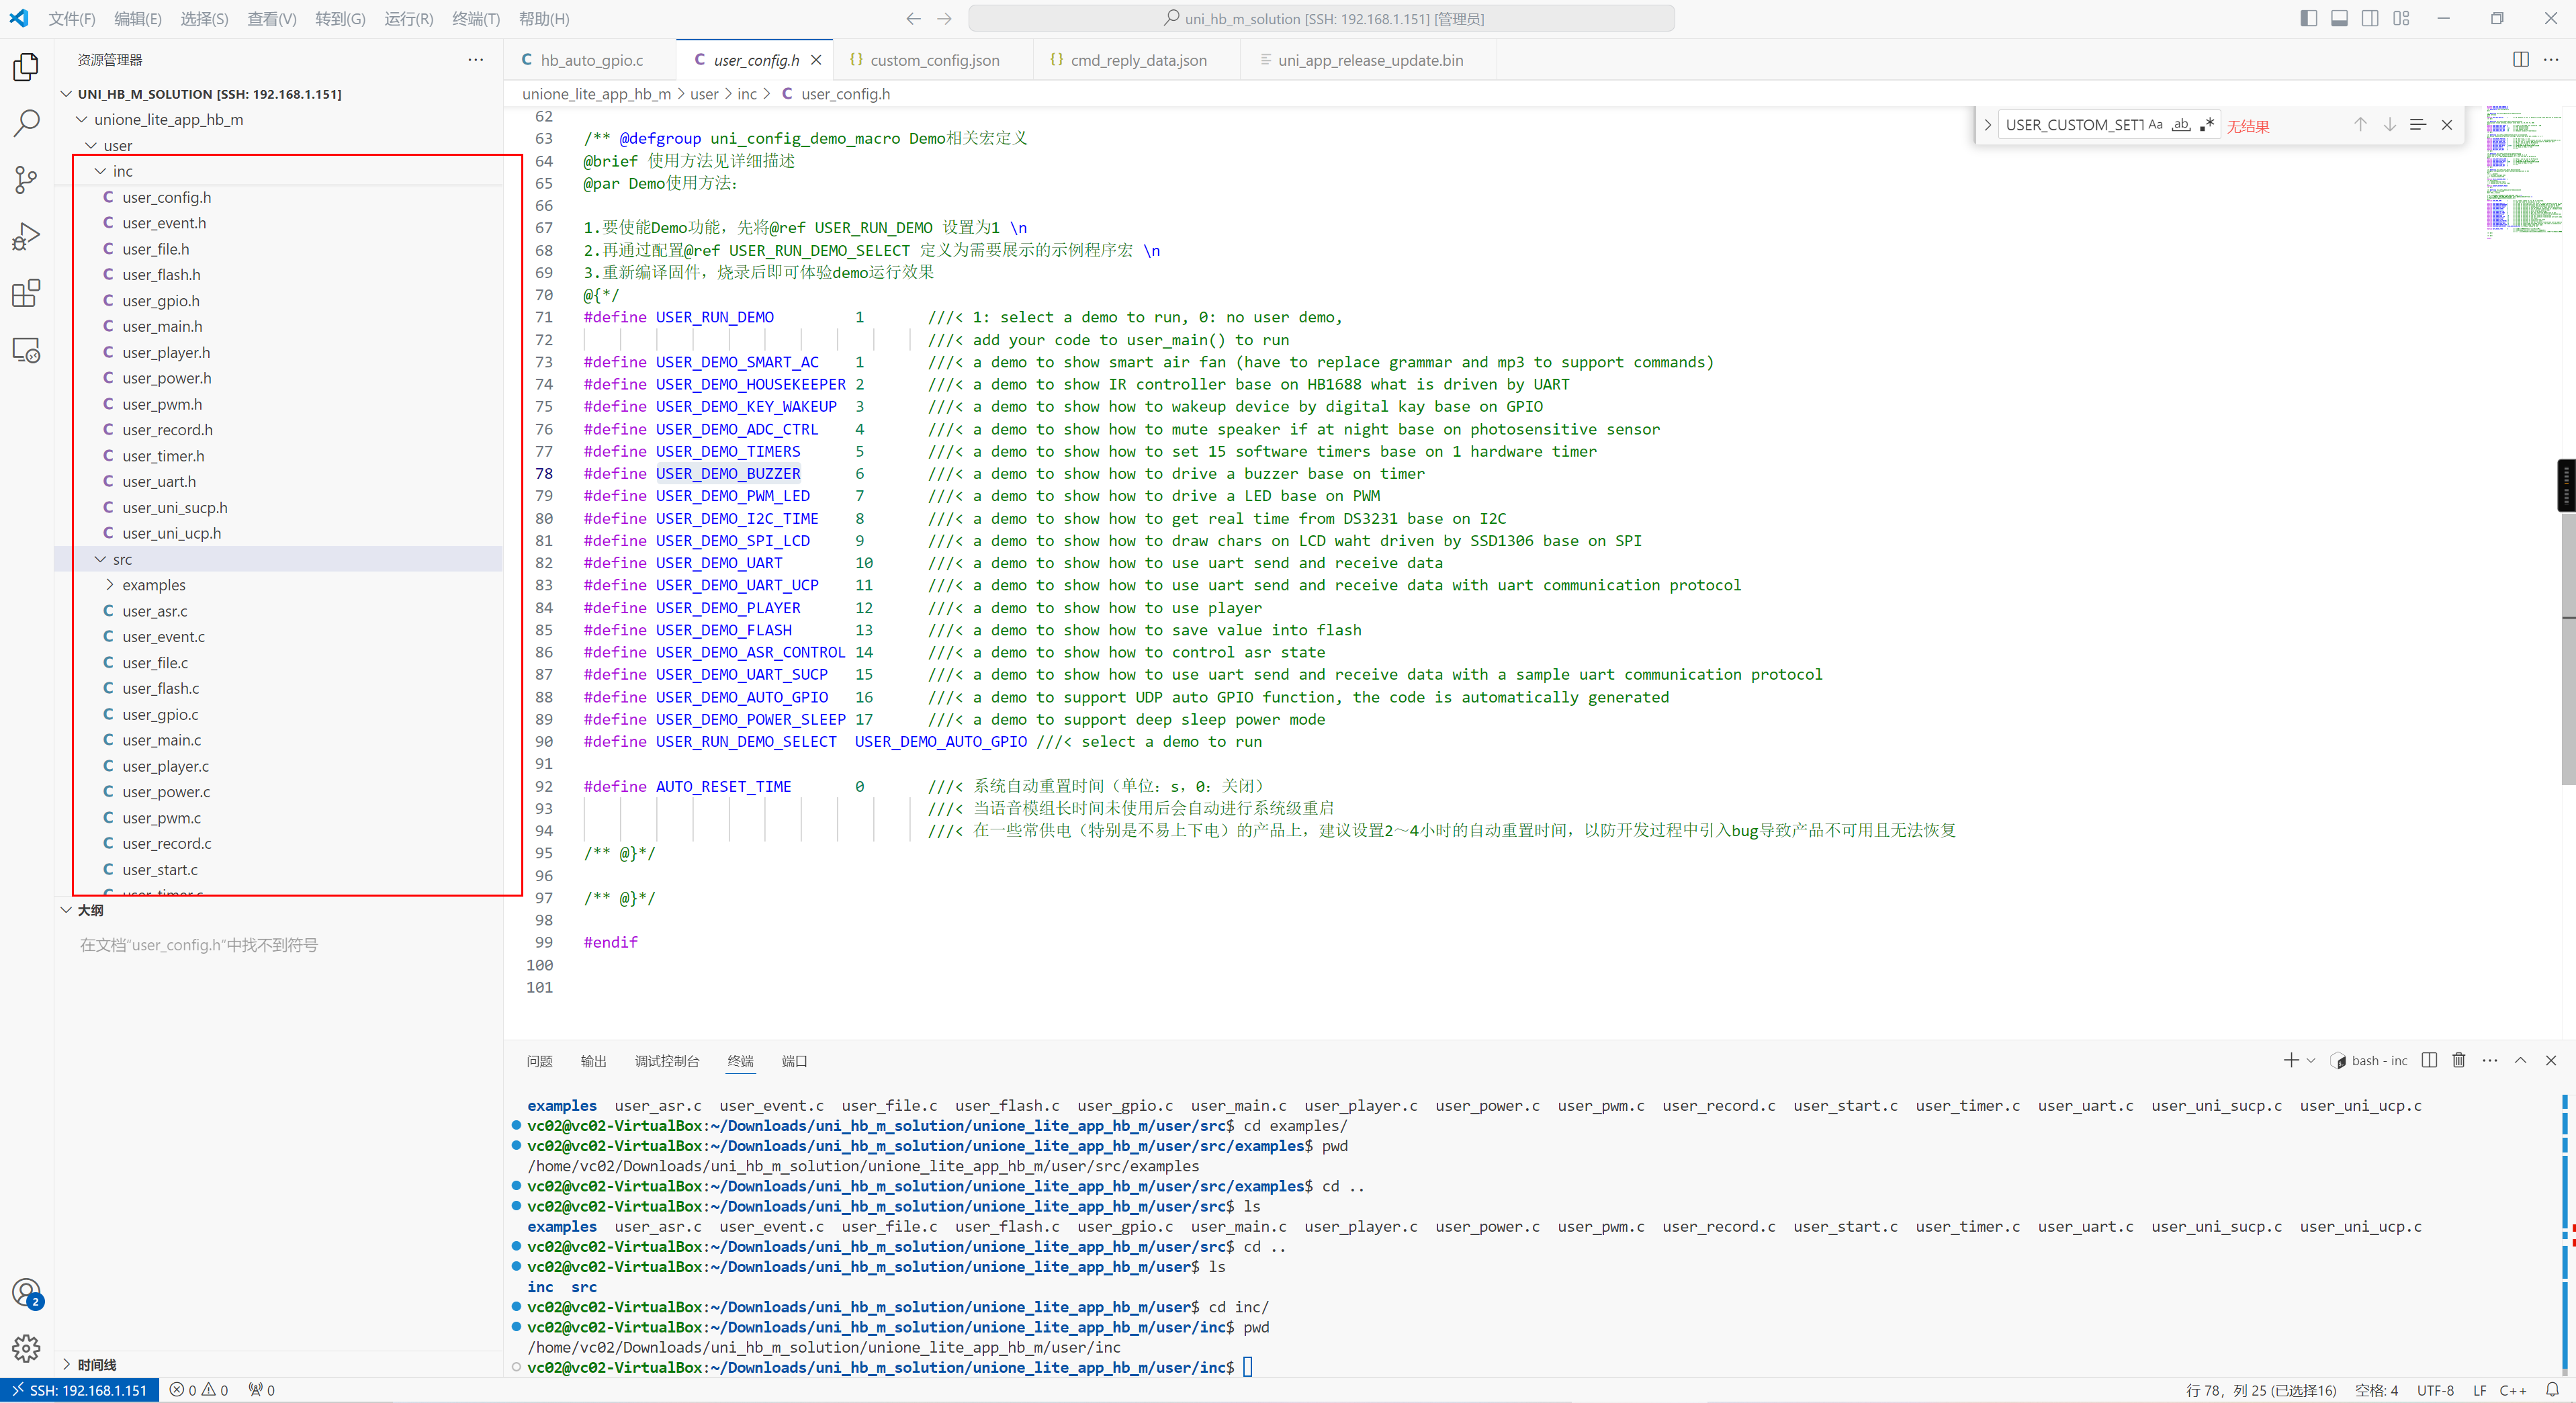The width and height of the screenshot is (2576, 1403).
Task: Expand the 时间线 timeline section
Action: [x=66, y=1364]
